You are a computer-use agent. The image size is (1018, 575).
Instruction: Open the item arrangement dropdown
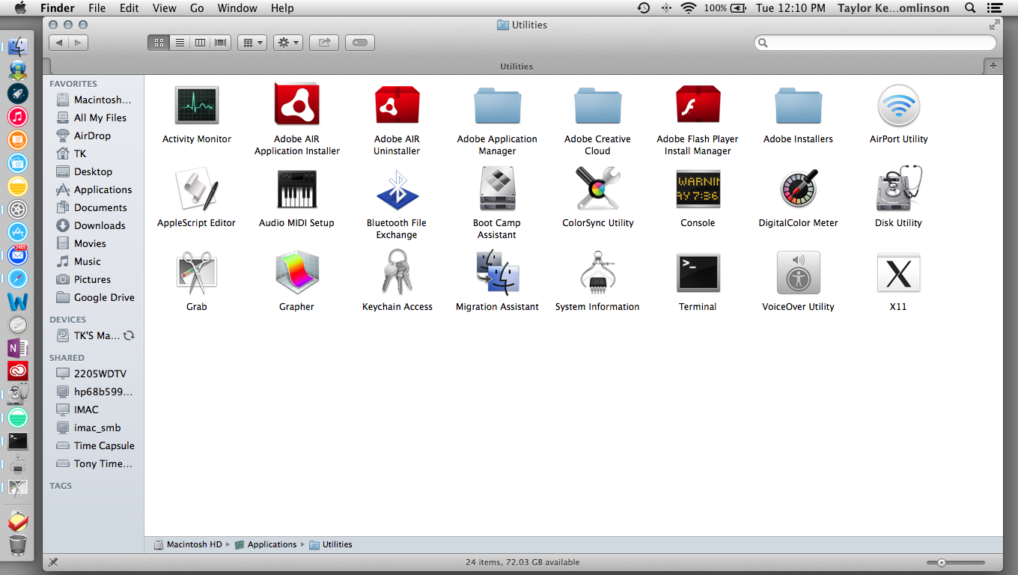[x=252, y=43]
